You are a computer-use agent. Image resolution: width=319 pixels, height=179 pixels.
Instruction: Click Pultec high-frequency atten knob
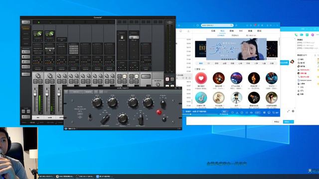click(148, 102)
